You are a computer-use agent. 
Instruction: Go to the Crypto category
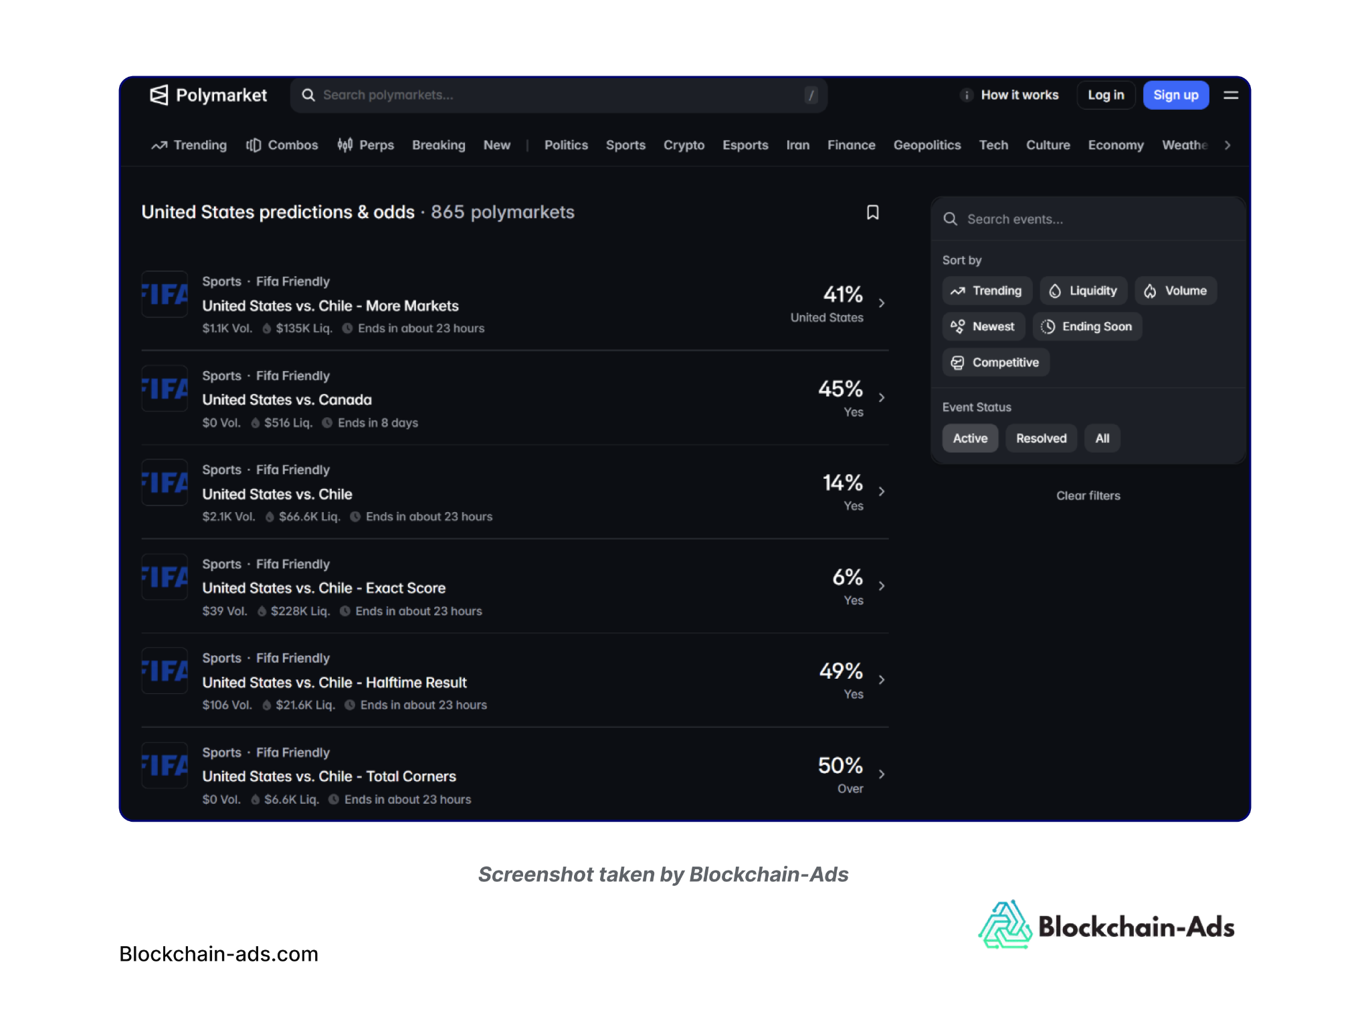click(x=684, y=145)
